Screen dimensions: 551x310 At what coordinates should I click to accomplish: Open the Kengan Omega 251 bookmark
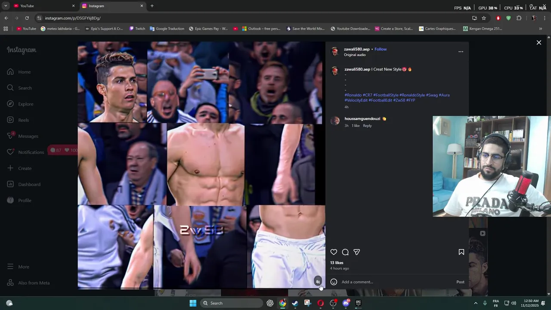pyautogui.click(x=483, y=29)
